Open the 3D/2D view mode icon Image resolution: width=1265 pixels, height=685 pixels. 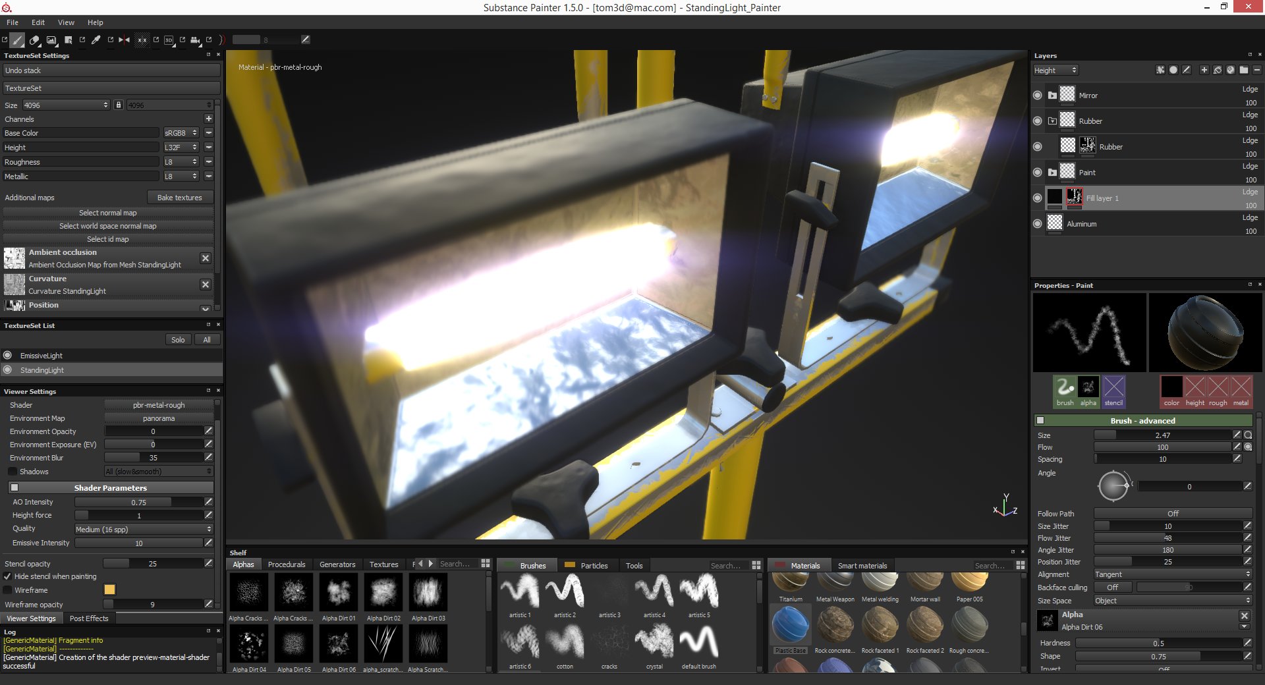[169, 40]
